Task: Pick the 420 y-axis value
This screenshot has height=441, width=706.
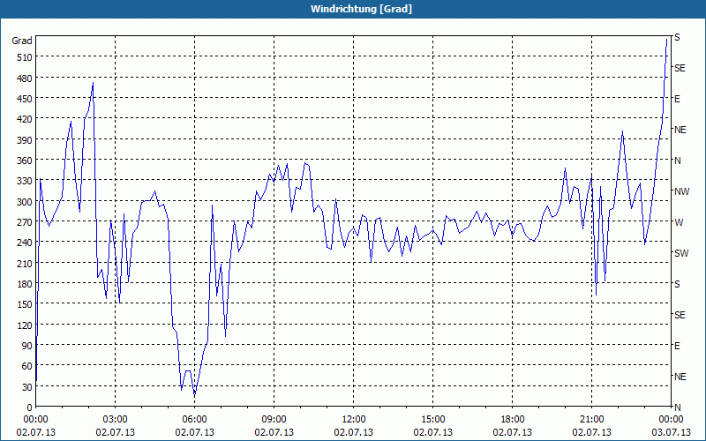Action: [25, 119]
